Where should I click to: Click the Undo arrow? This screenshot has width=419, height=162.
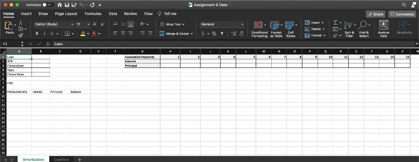(82, 5)
